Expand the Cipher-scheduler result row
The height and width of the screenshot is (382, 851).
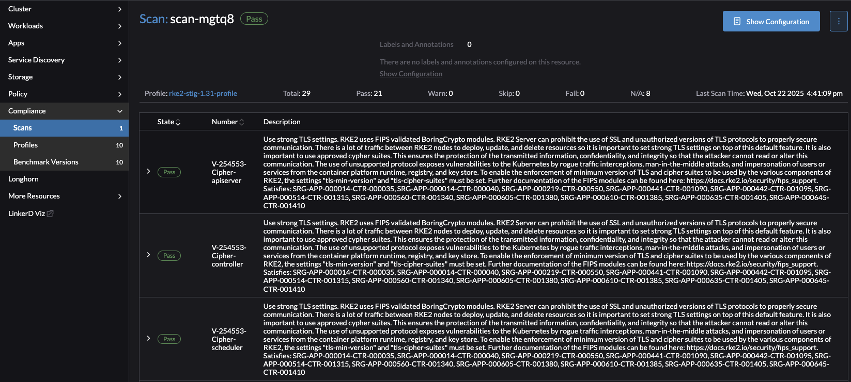pyautogui.click(x=148, y=338)
